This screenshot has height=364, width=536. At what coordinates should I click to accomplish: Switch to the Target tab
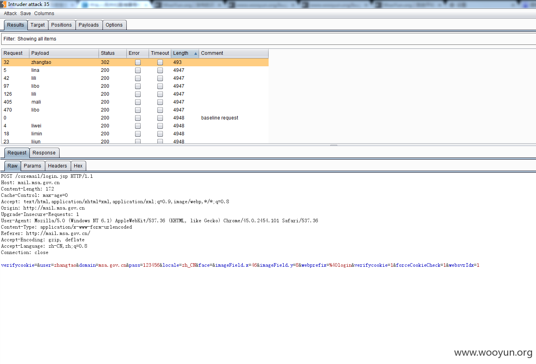pos(38,25)
